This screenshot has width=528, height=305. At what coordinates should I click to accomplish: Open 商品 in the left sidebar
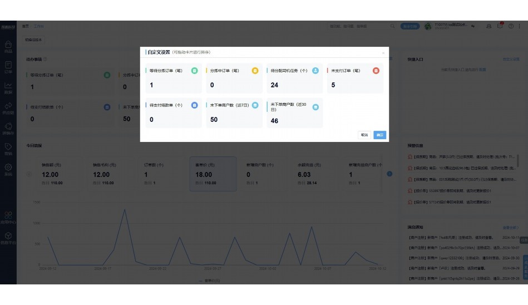pos(8,47)
